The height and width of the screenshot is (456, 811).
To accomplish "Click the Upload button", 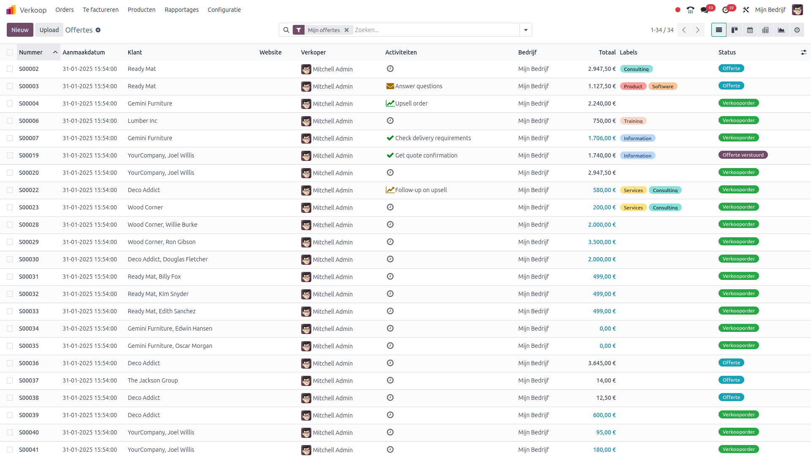I will 49,30.
